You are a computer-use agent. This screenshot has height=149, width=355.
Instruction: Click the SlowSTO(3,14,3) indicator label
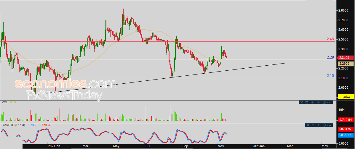(x=13, y=125)
